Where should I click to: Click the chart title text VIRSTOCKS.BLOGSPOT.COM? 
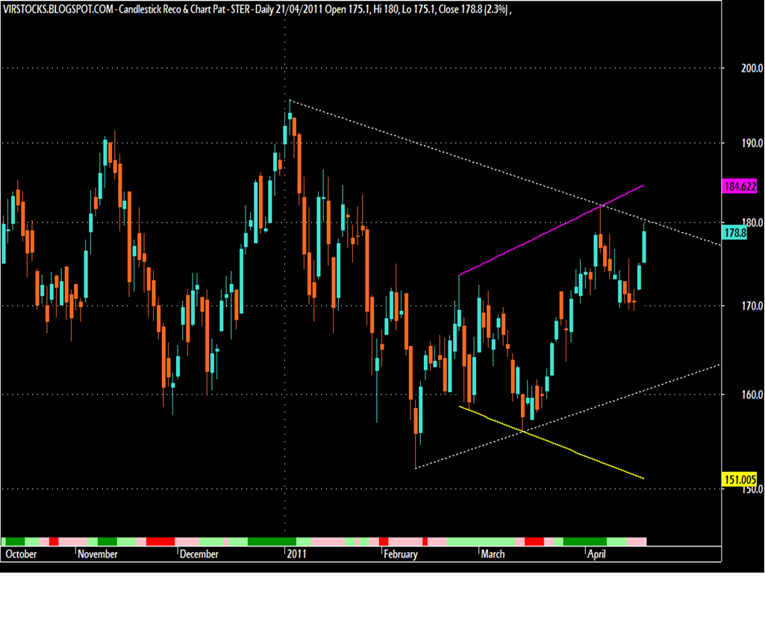coord(58,9)
